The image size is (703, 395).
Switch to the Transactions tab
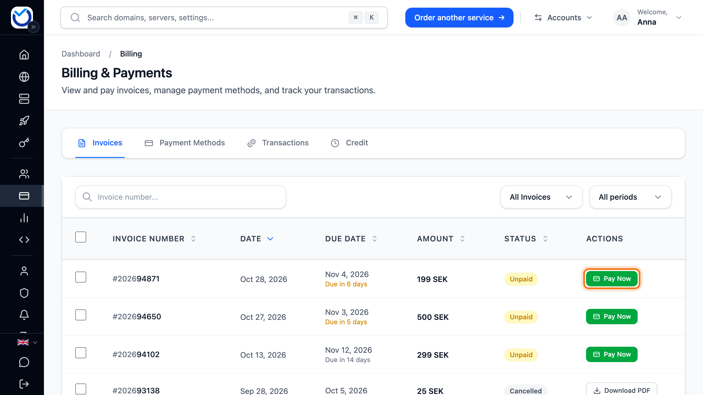pyautogui.click(x=278, y=143)
